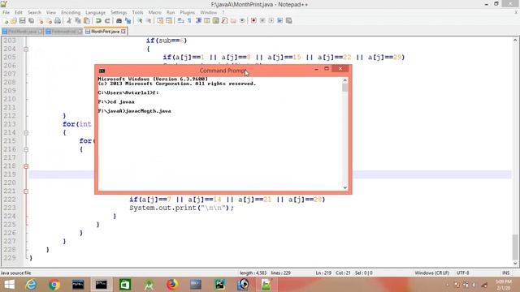Launch Google Chrome from taskbar
This screenshot has width=520, height=292.
pos(54,285)
